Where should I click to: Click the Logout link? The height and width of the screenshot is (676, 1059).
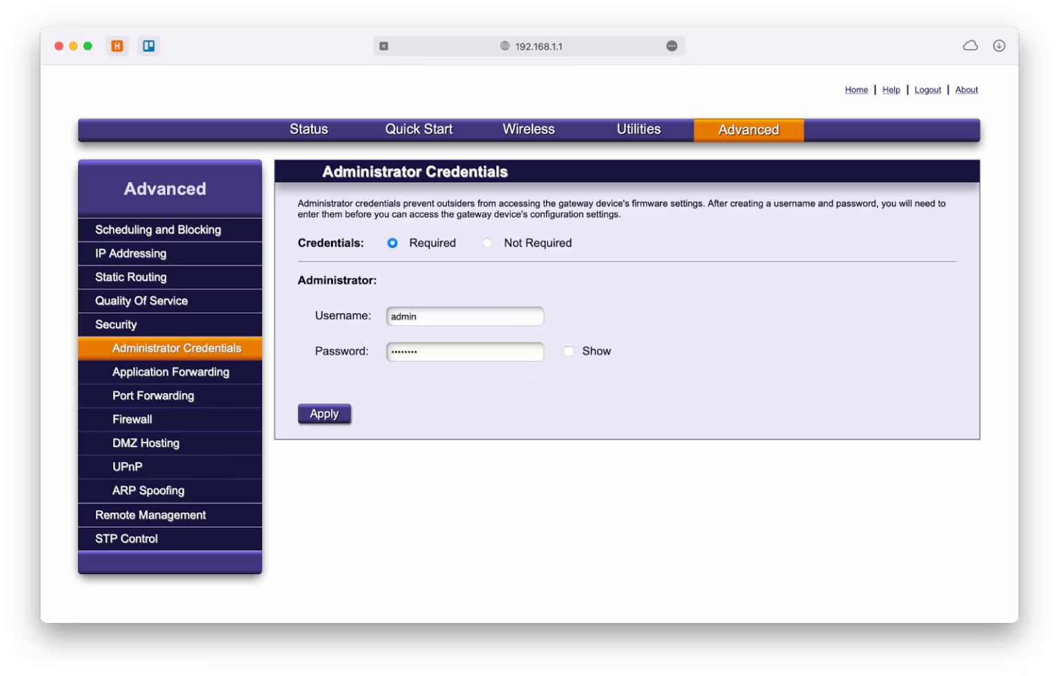[927, 90]
